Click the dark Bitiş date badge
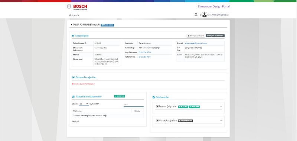This screenshot has height=141, width=297. pyautogui.click(x=215, y=36)
